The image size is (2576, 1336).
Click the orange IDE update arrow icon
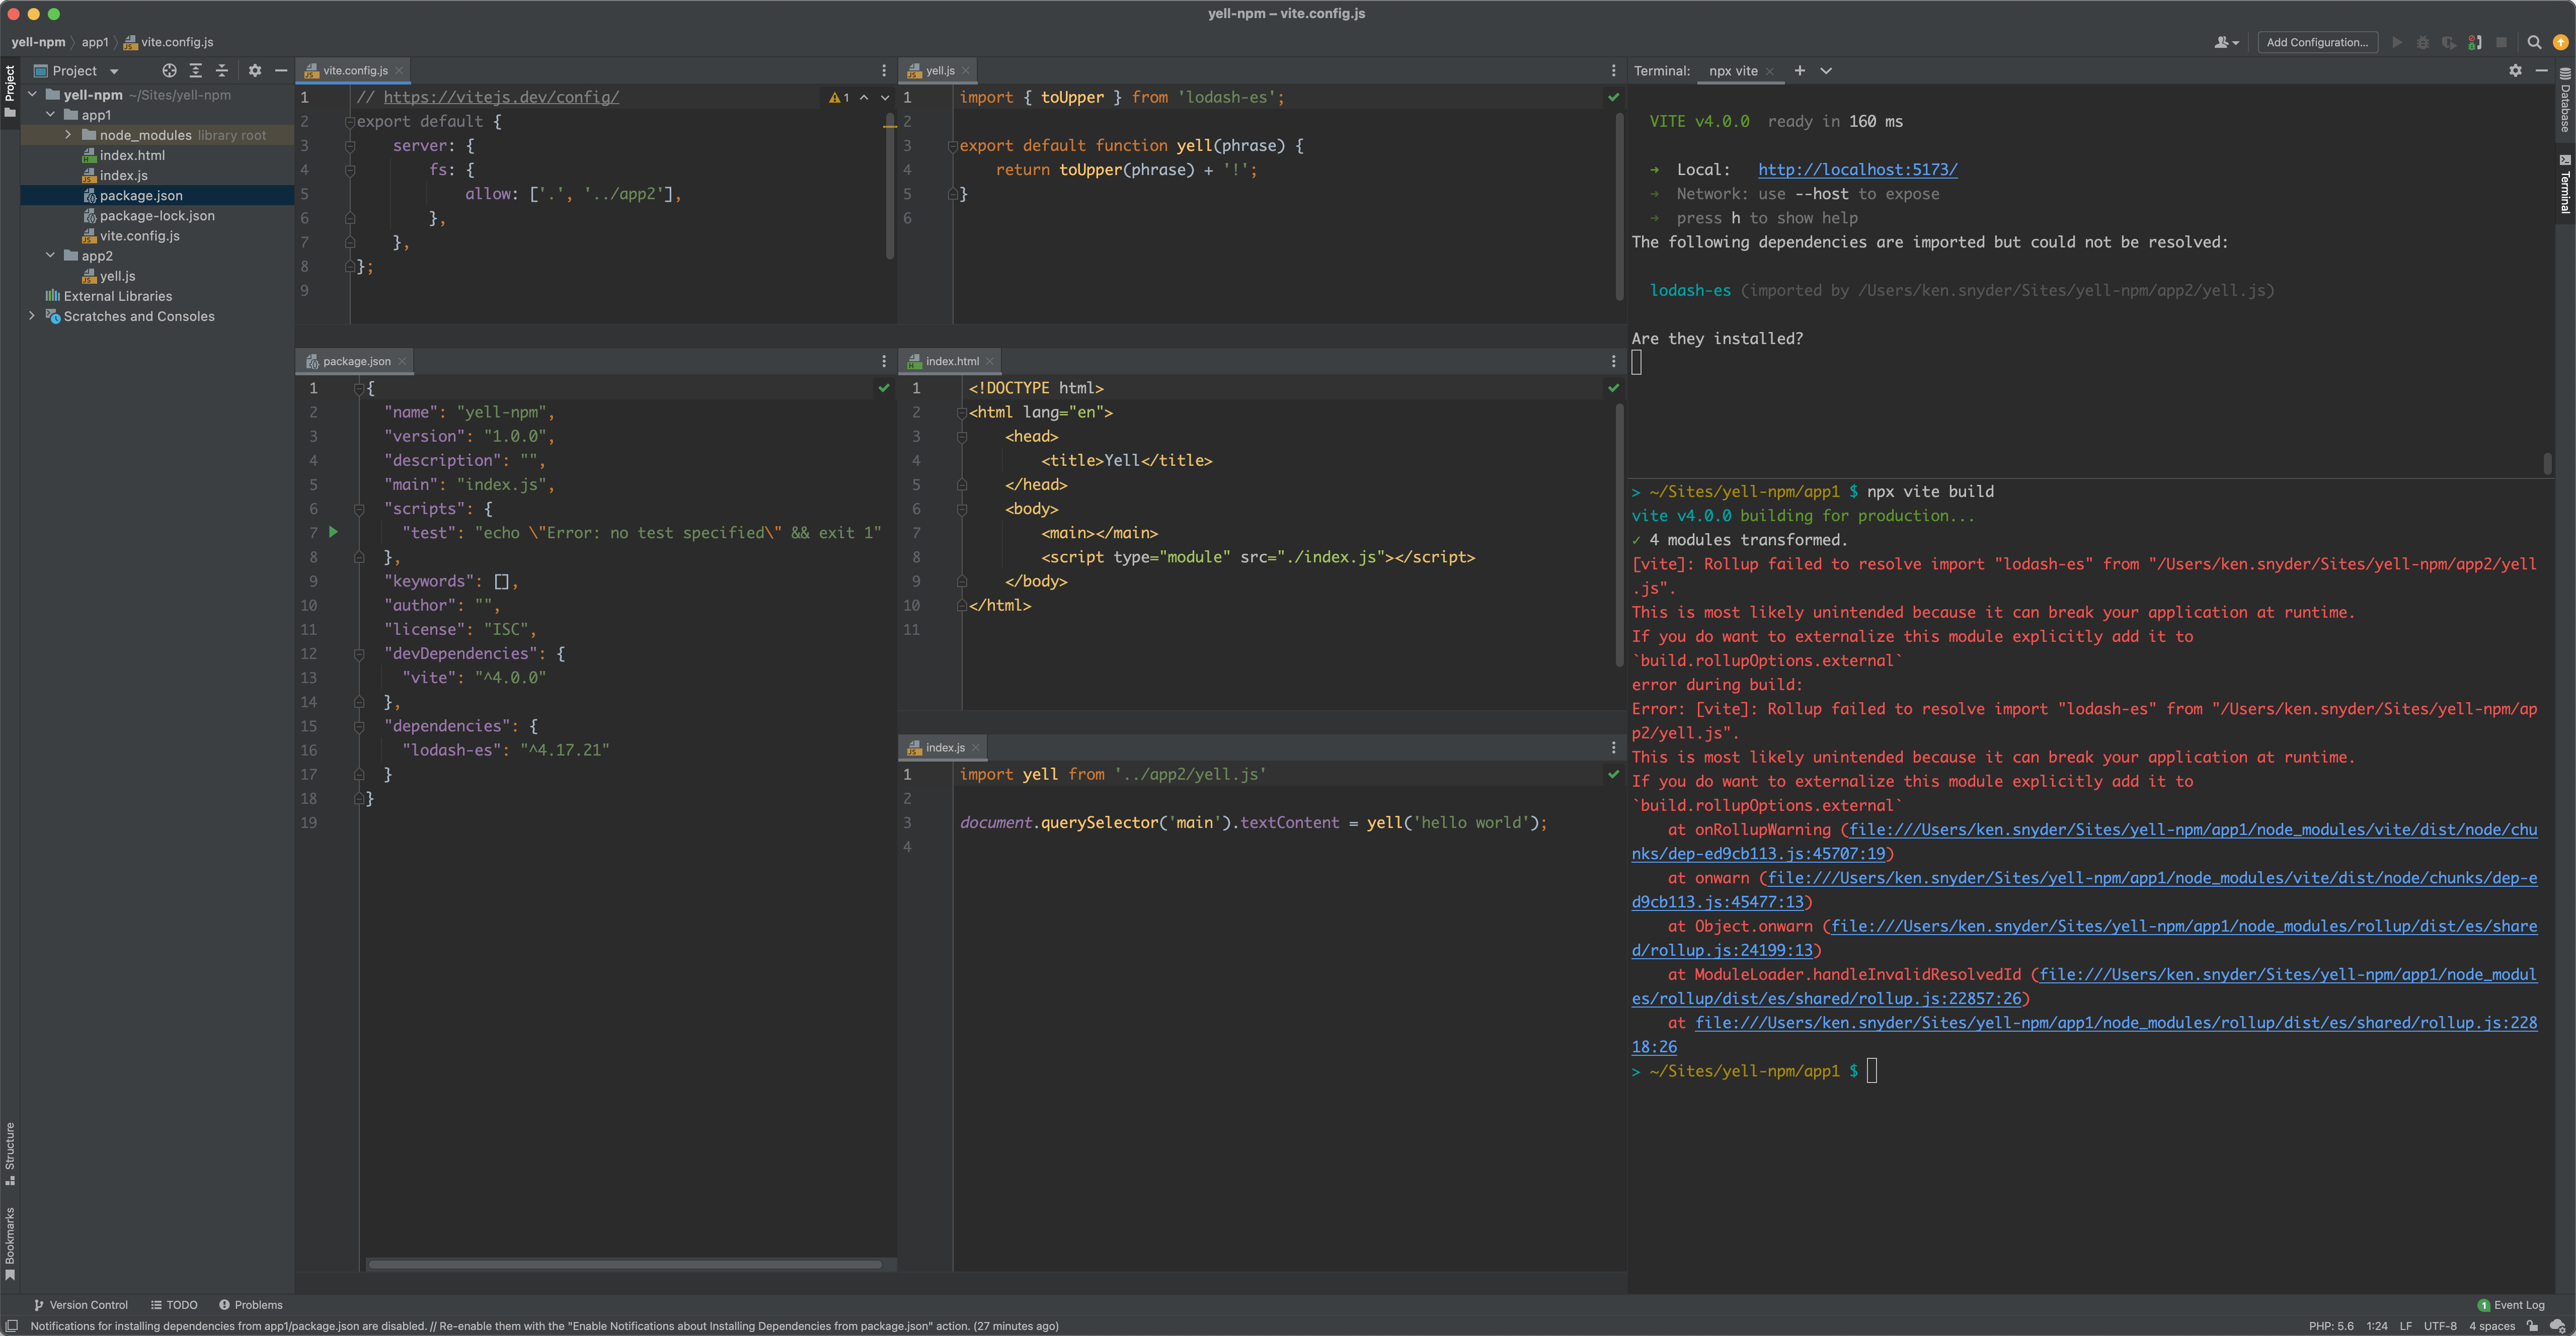click(2560, 42)
